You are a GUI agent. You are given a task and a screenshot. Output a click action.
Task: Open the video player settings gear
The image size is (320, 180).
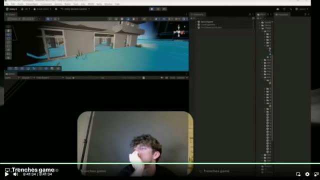point(307,174)
